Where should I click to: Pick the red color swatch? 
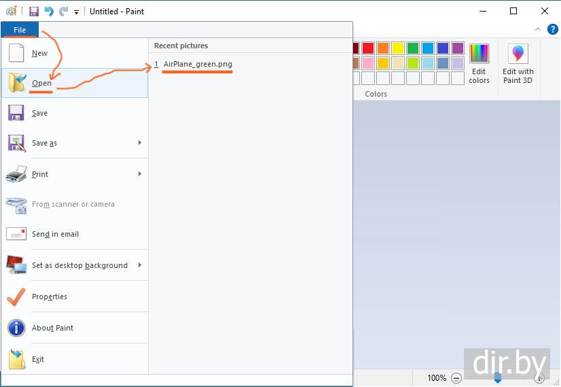pos(367,48)
